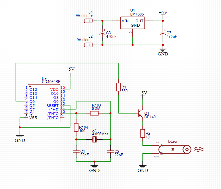Screen dimensions: 221x189
Task: Click the junction dot between R103 and R104
Action: 76,113
